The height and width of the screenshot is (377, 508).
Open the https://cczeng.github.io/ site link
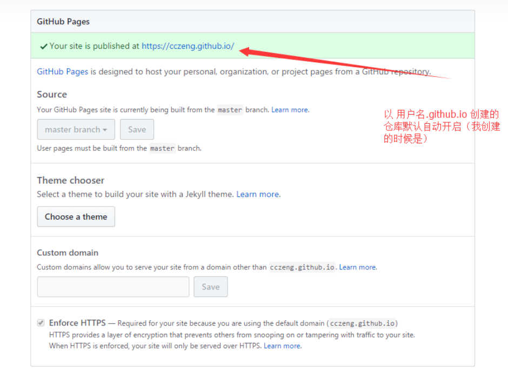(188, 46)
